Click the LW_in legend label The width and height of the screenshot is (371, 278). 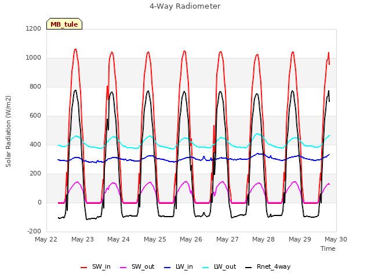click(184, 267)
